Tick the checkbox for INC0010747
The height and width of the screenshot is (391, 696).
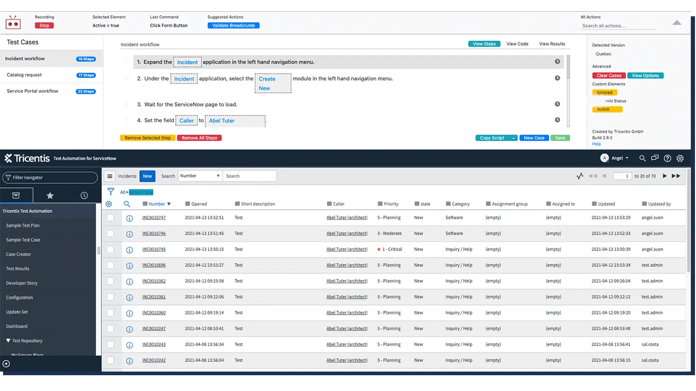tap(111, 217)
